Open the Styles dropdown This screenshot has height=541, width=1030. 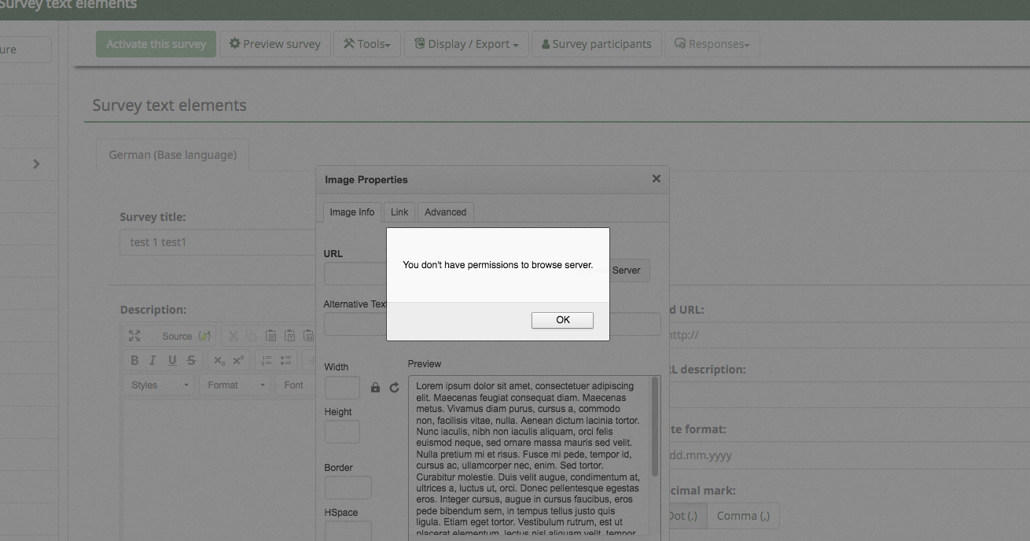(x=160, y=385)
